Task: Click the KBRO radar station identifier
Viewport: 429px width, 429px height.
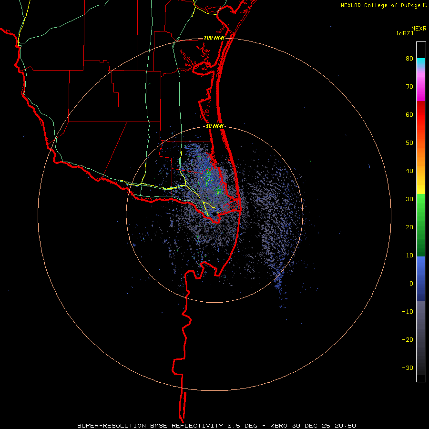Action: [280, 426]
